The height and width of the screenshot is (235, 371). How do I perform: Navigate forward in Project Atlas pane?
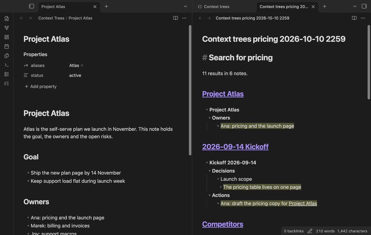tap(30, 18)
